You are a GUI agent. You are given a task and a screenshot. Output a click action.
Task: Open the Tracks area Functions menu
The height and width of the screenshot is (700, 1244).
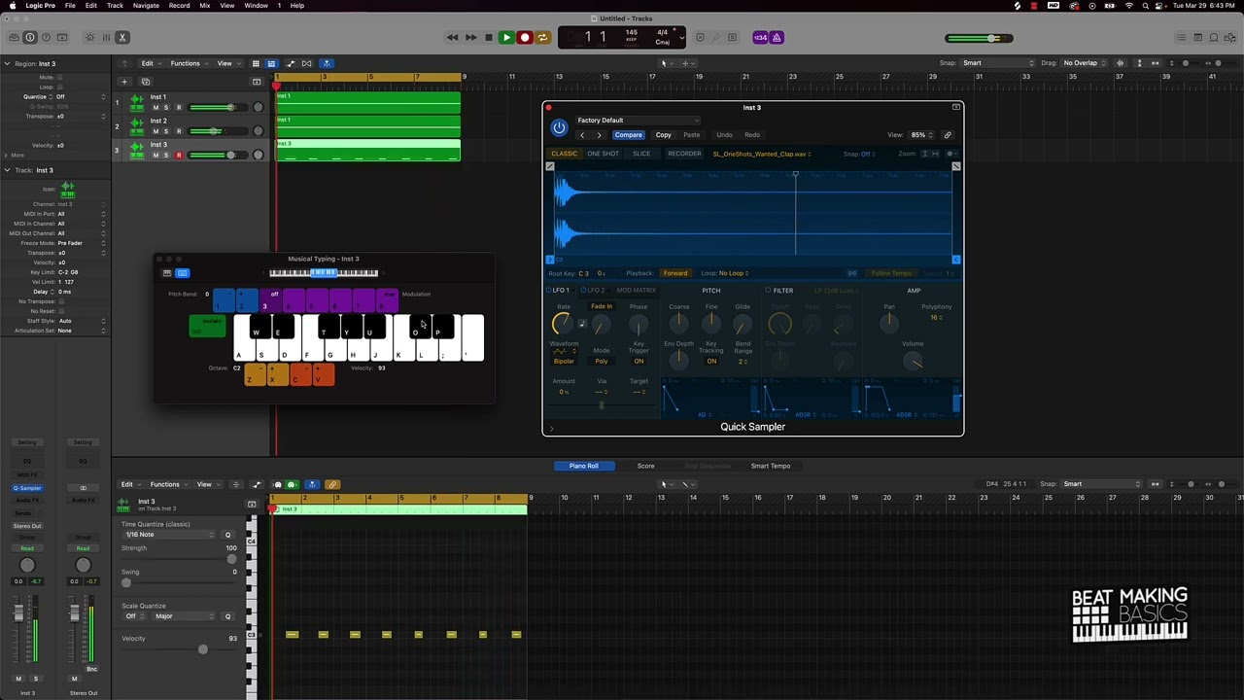(188, 63)
